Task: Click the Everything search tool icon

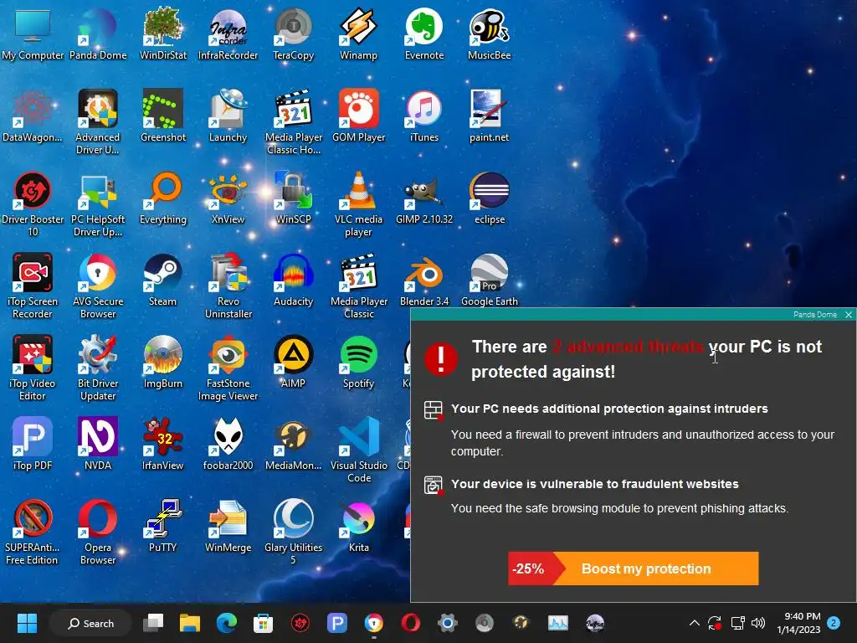Action: pyautogui.click(x=163, y=198)
